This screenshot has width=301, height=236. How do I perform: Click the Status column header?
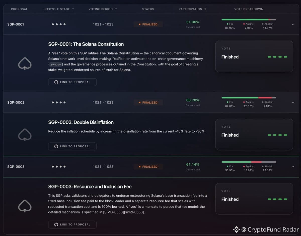click(148, 9)
